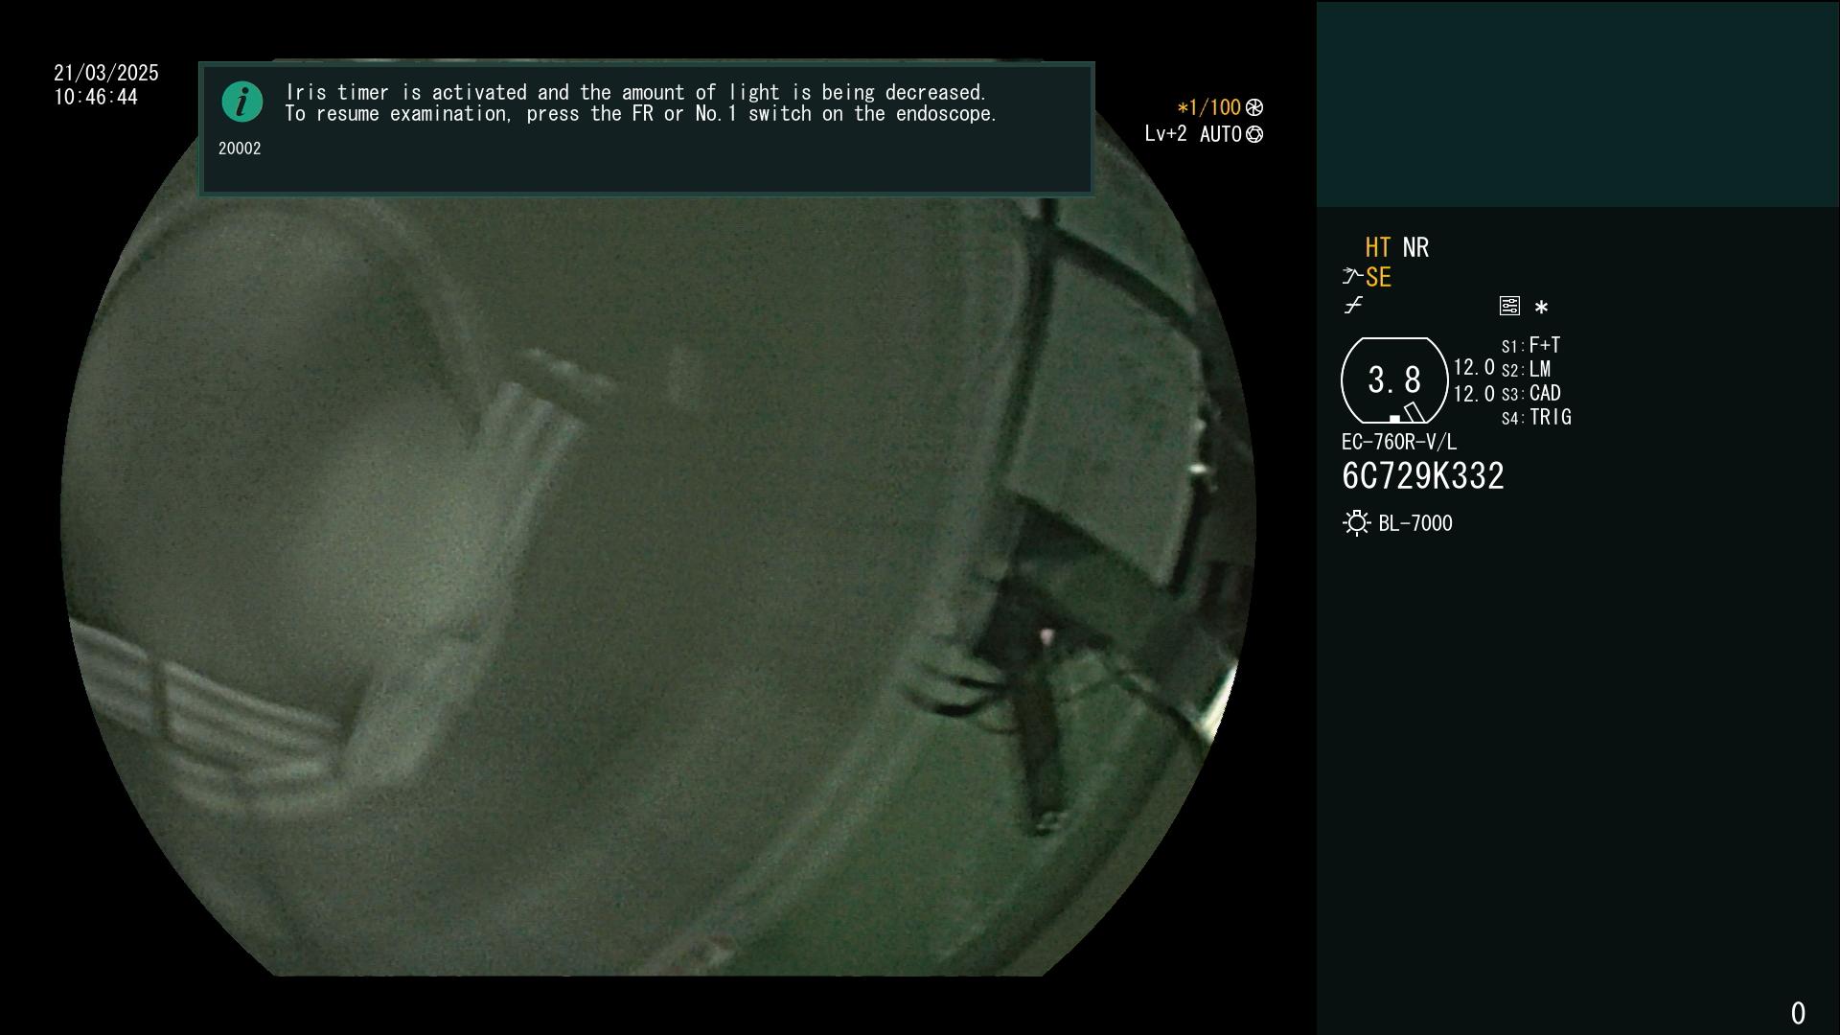1840x1035 pixels.
Task: Click the Lv+2 brightness level
Action: coord(1165,134)
